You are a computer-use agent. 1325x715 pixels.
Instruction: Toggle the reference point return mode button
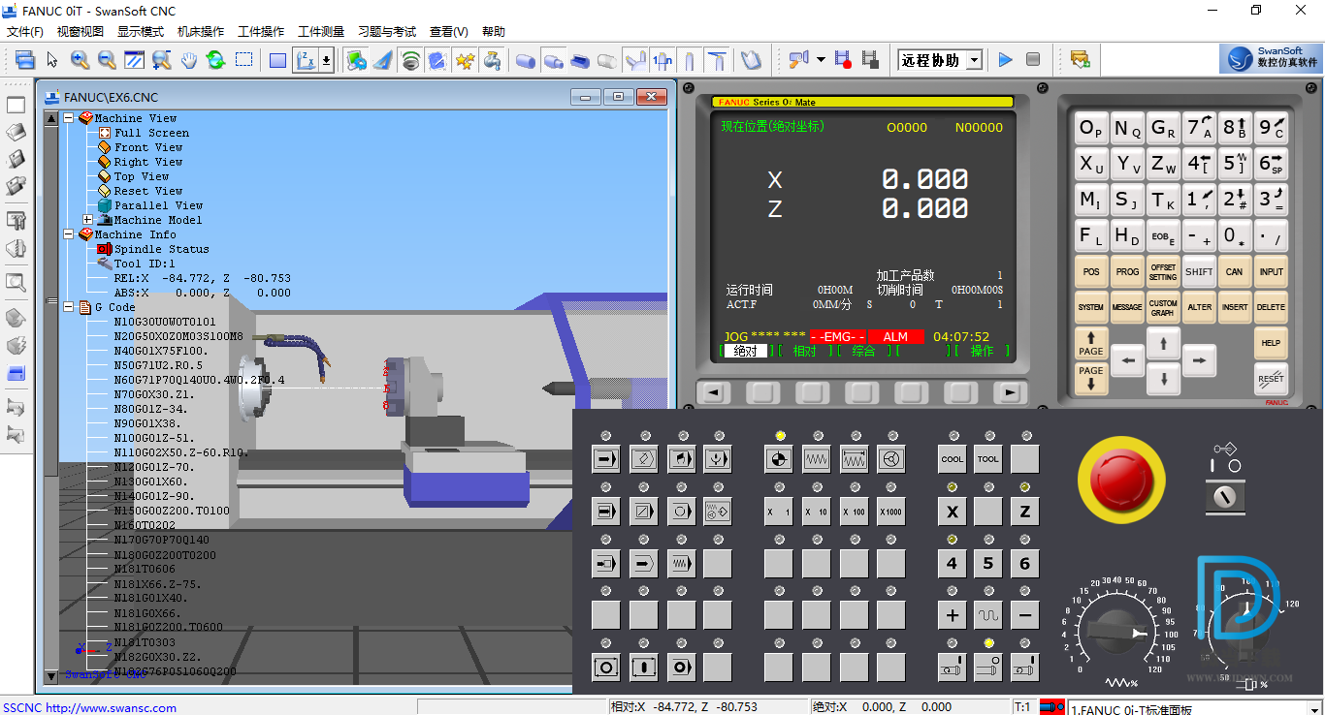[x=779, y=459]
